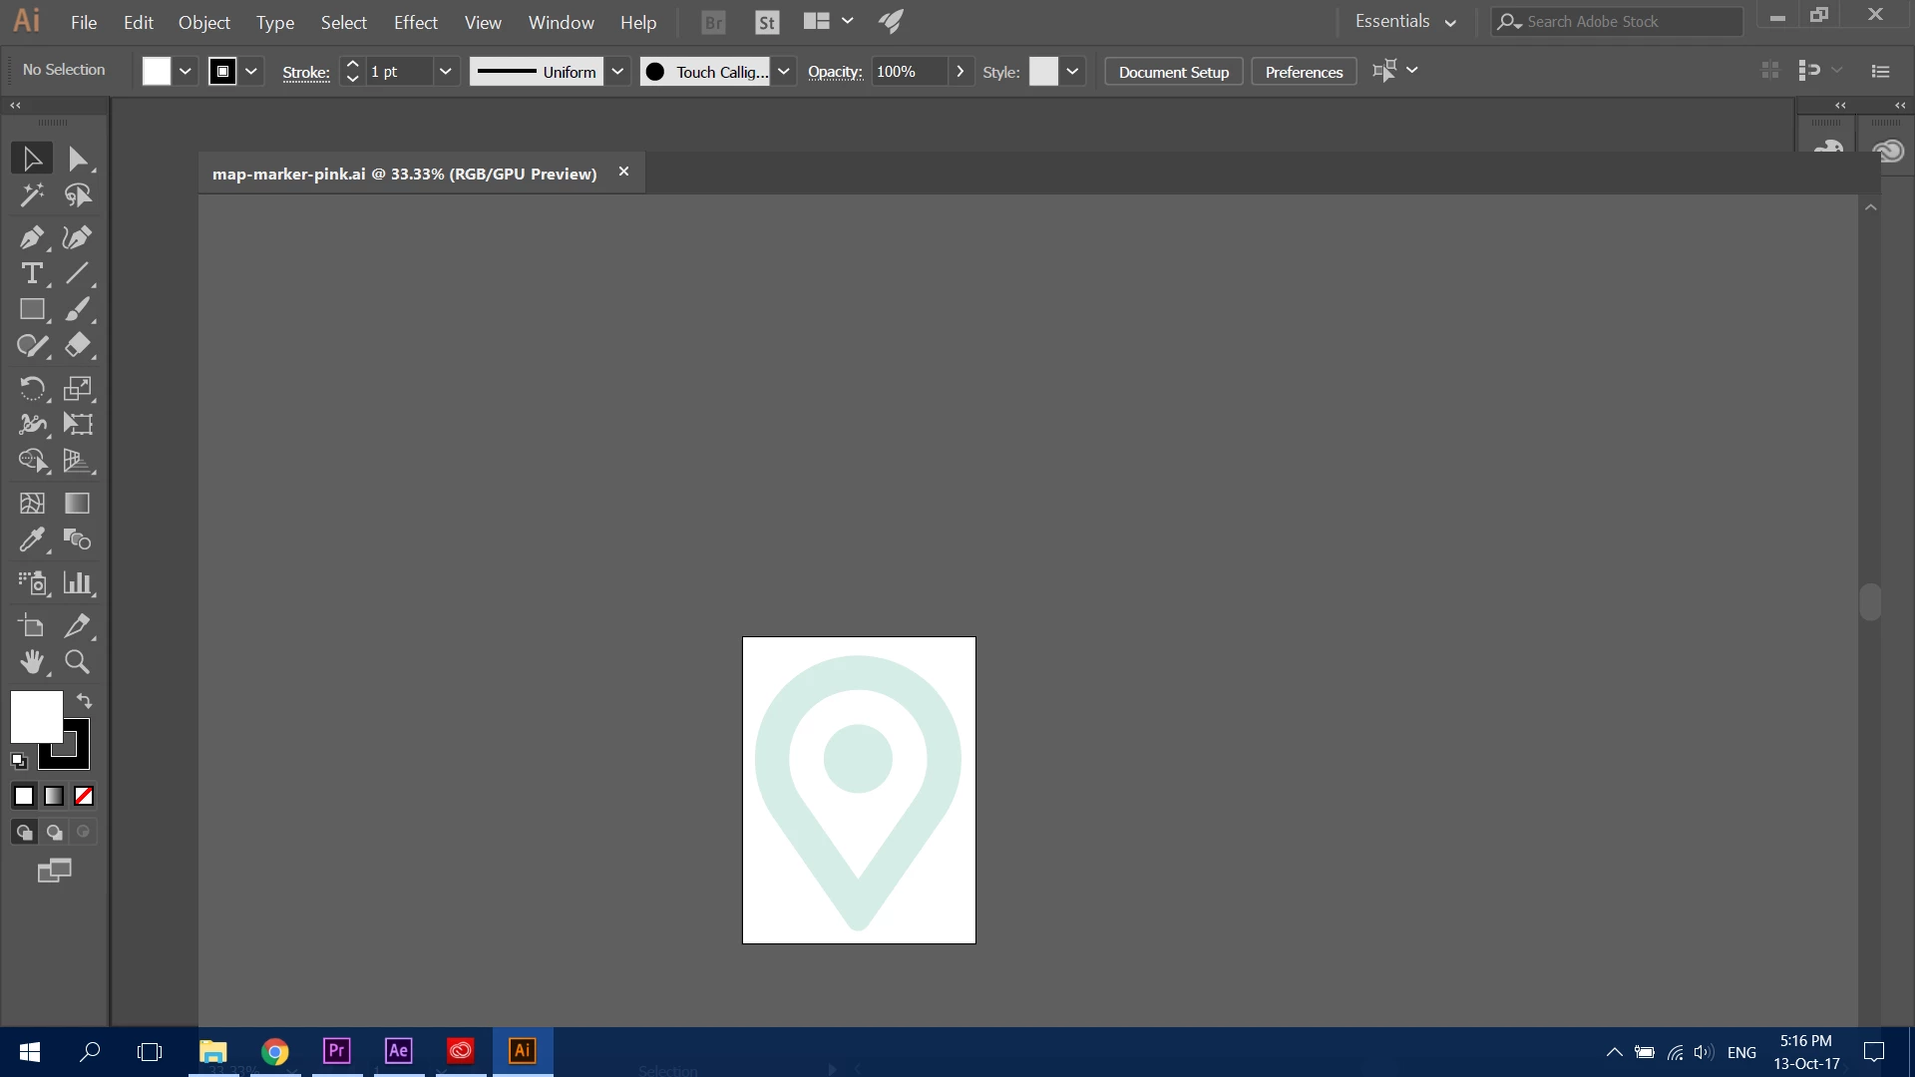Expand the Essentials workspace switcher
This screenshot has height=1077, width=1915.
[x=1405, y=22]
